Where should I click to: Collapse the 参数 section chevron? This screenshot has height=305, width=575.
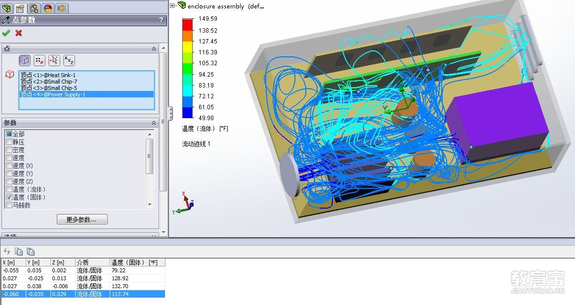(154, 123)
